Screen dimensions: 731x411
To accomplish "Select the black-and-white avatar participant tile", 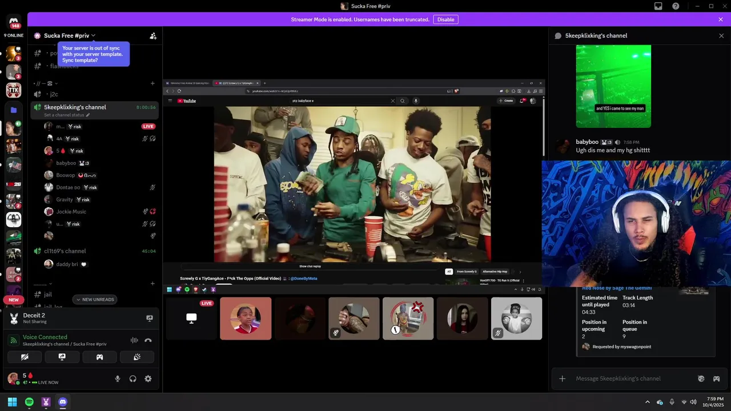I will click(x=516, y=319).
